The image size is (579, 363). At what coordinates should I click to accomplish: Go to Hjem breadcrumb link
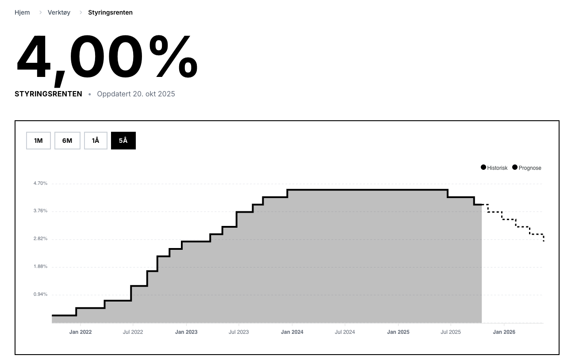22,12
